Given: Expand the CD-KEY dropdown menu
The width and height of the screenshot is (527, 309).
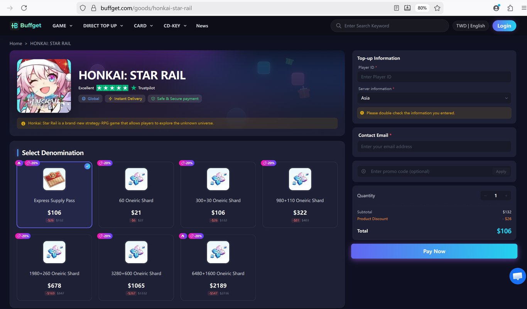Looking at the screenshot, I should 175,26.
